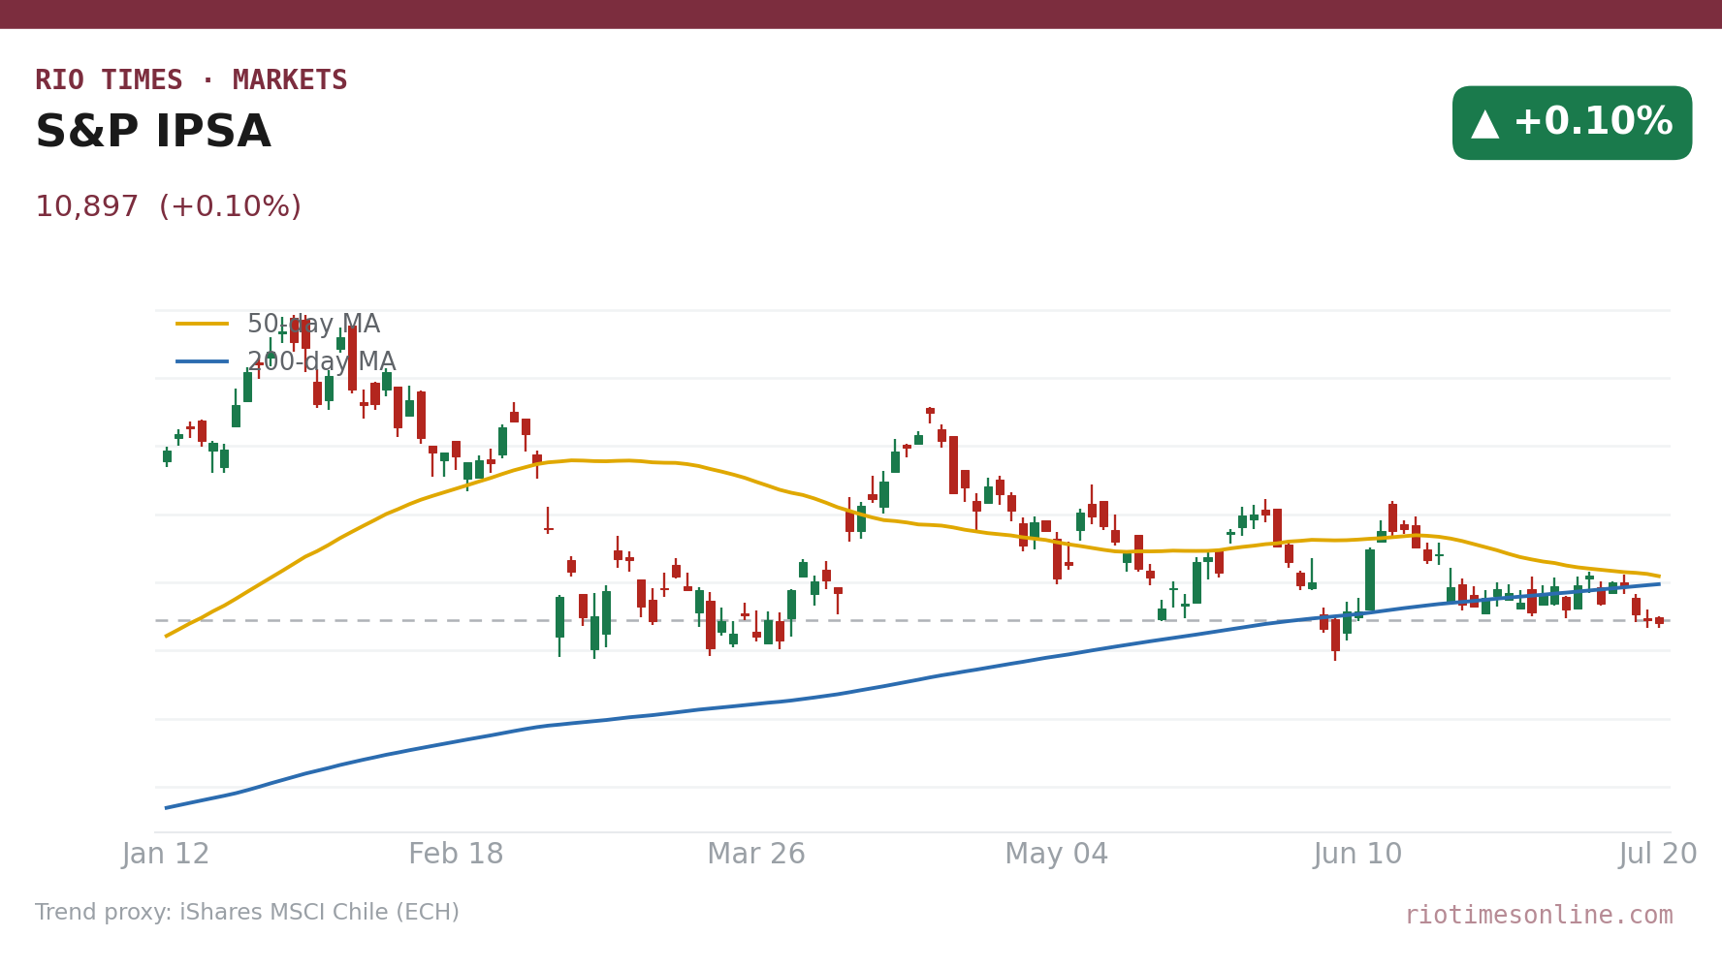Click the Feb 18 axis label

(x=456, y=855)
